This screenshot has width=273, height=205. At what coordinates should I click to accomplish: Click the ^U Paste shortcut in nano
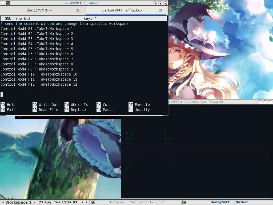coord(105,110)
